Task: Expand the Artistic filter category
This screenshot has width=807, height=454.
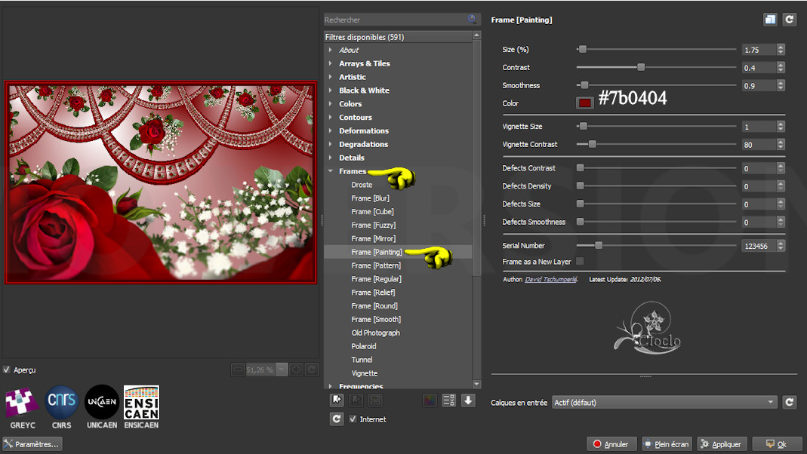Action: click(x=352, y=77)
